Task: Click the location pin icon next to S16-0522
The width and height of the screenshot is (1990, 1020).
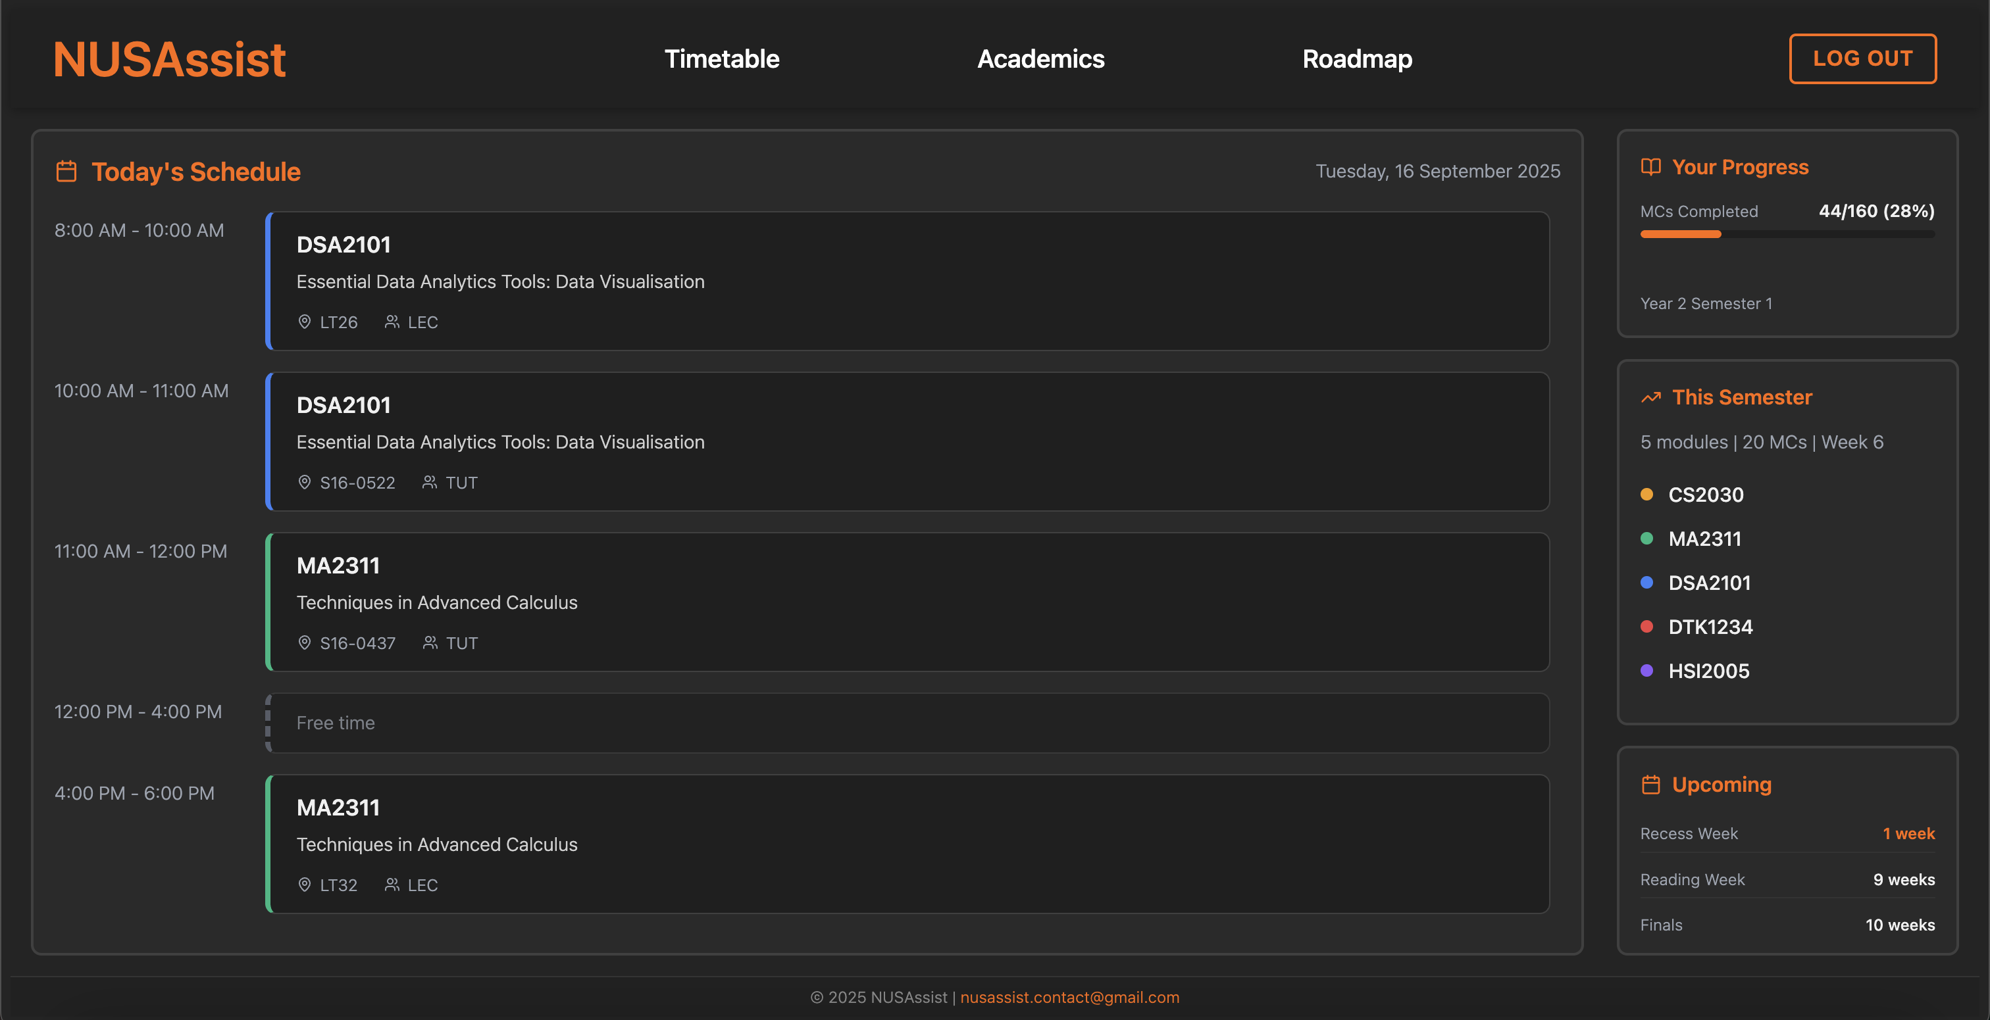Action: (305, 483)
